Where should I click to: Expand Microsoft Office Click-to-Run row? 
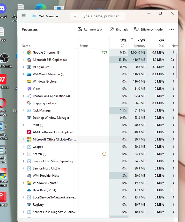pyautogui.click(x=23, y=139)
